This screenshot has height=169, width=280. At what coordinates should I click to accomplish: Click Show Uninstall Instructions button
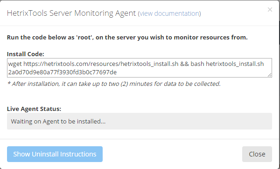55,154
